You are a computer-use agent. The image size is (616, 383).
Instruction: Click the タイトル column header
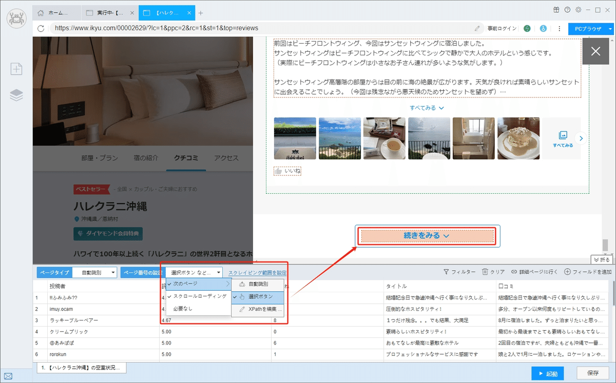439,286
